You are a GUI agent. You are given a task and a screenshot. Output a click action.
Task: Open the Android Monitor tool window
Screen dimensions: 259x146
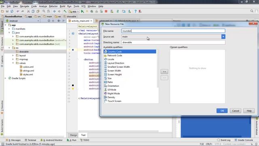(x=51, y=140)
